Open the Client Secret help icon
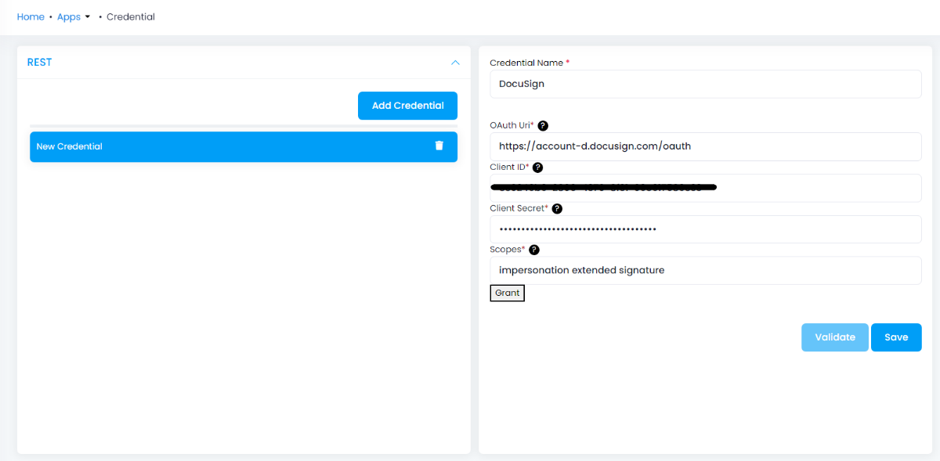 tap(557, 208)
